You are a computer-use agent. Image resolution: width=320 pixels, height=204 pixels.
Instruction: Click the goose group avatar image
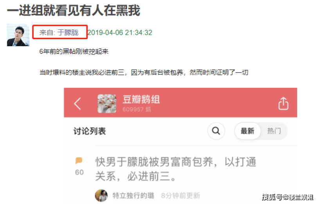click(107, 103)
